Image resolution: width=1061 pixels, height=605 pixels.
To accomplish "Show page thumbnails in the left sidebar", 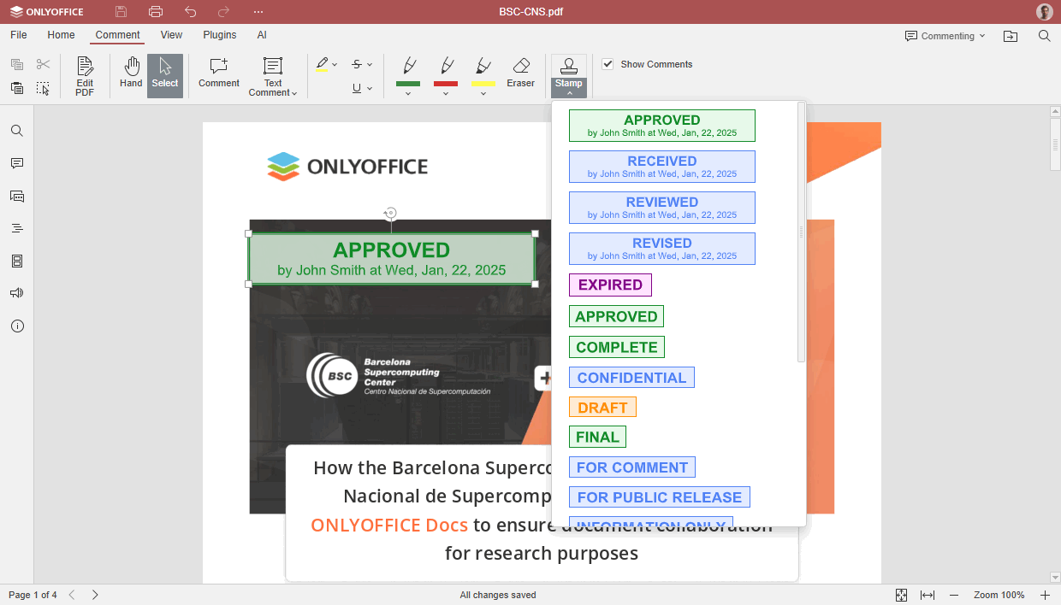I will pos(17,261).
